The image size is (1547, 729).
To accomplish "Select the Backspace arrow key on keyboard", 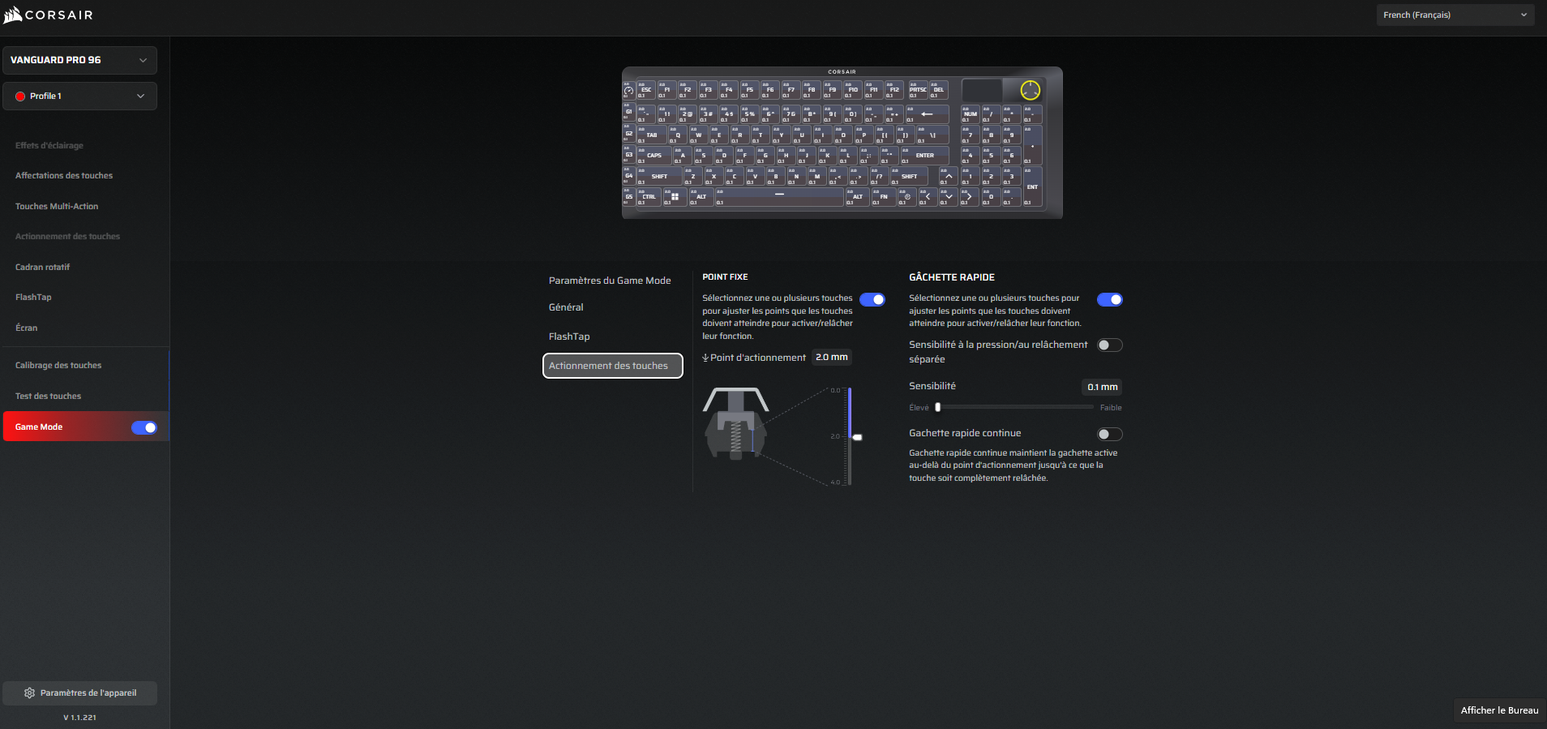I will click(927, 114).
